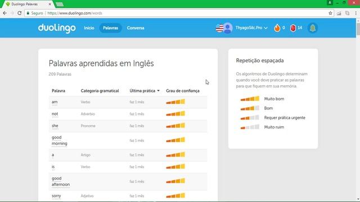Click the secure padlock icon
The image size is (360, 202).
click(28, 13)
